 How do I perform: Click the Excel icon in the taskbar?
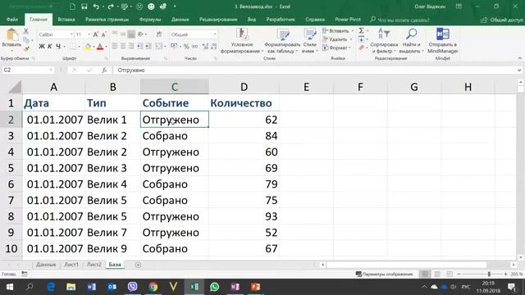tap(194, 287)
